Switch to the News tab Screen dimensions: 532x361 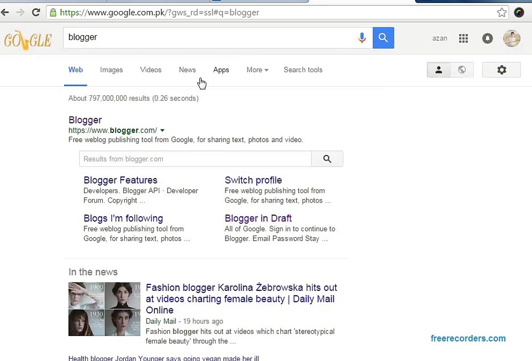coord(187,70)
